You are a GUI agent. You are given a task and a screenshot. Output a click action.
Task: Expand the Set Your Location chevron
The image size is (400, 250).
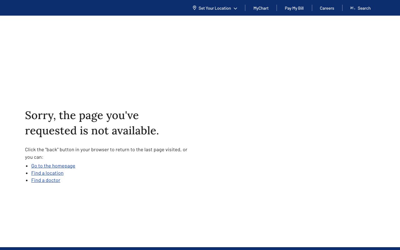[x=235, y=8]
